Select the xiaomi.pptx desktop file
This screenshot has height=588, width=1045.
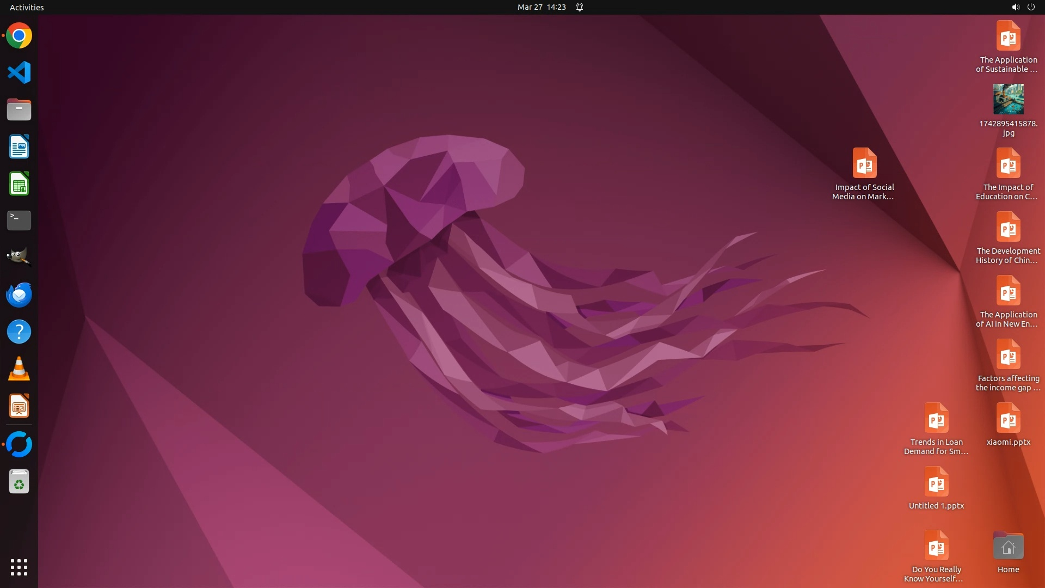[1008, 419]
